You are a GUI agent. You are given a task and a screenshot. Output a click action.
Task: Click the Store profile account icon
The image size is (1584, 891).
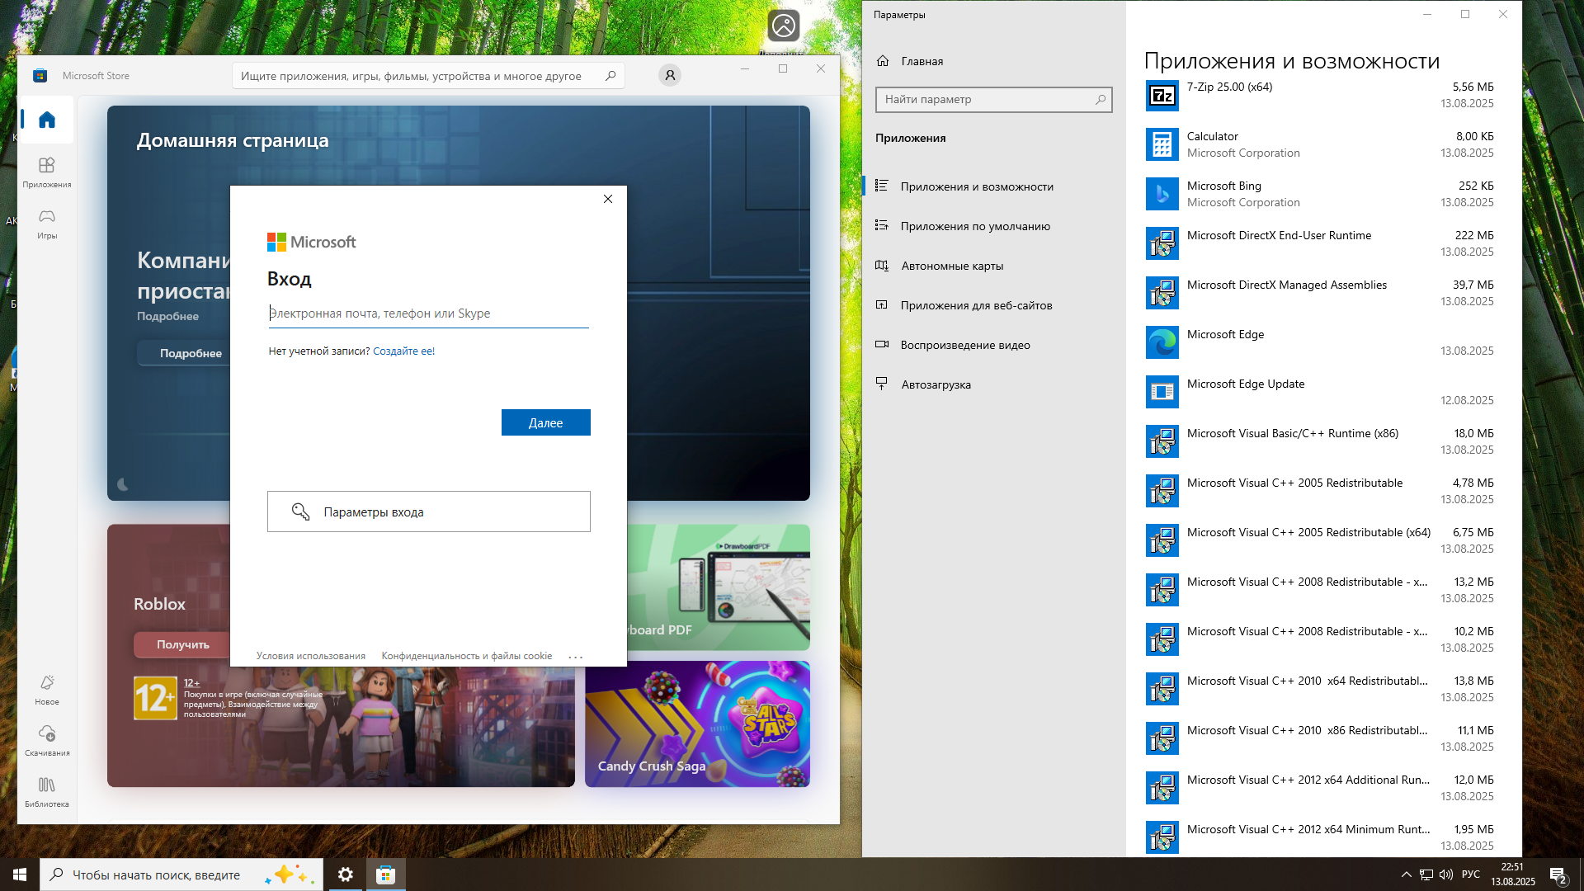tap(670, 75)
